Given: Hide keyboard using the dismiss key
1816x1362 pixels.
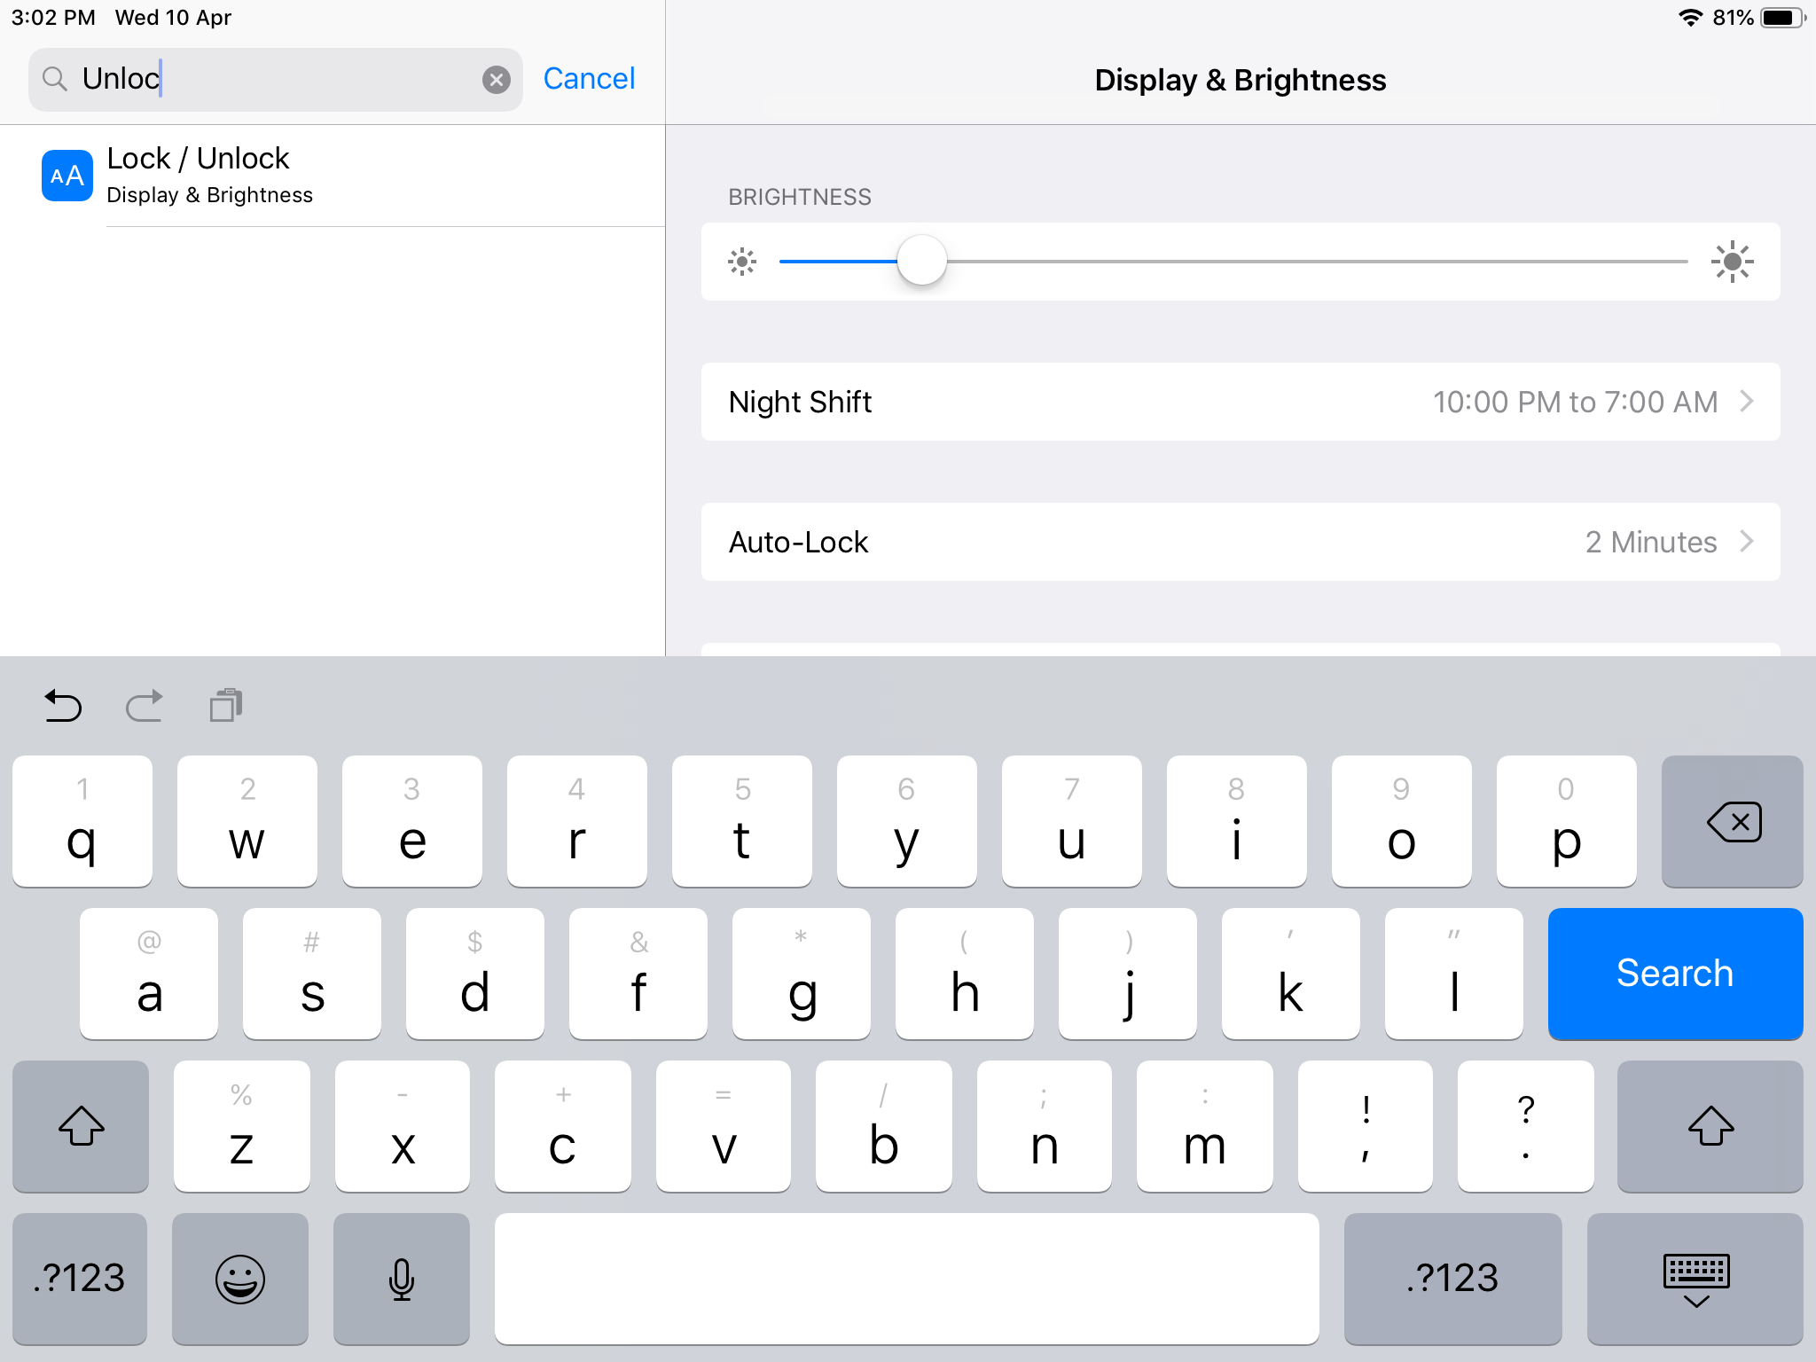Looking at the screenshot, I should pos(1695,1279).
